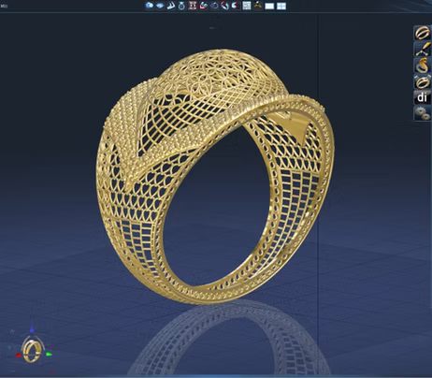Switch to single viewport layout

(269, 7)
